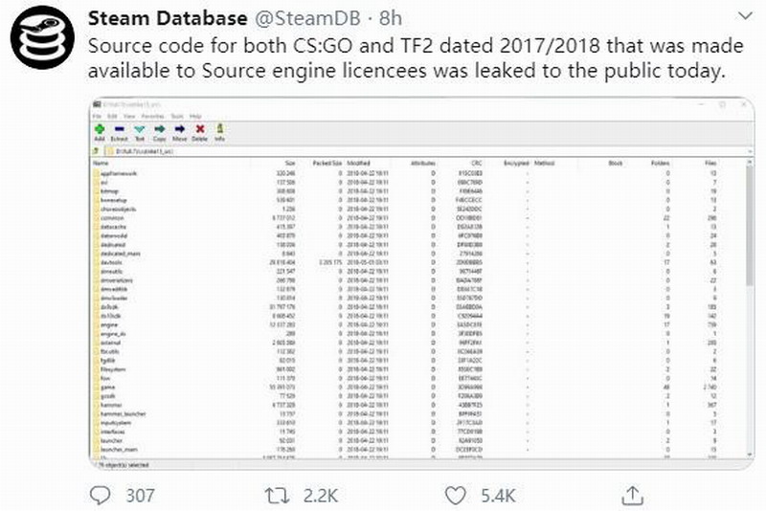Open the File menu in 7-Zip
The image size is (766, 511).
pyautogui.click(x=97, y=115)
